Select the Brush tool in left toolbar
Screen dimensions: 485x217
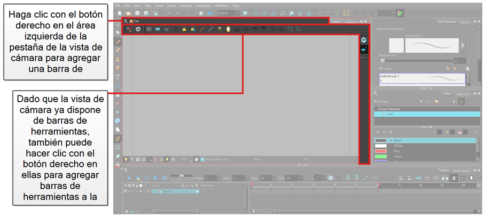[x=118, y=42]
